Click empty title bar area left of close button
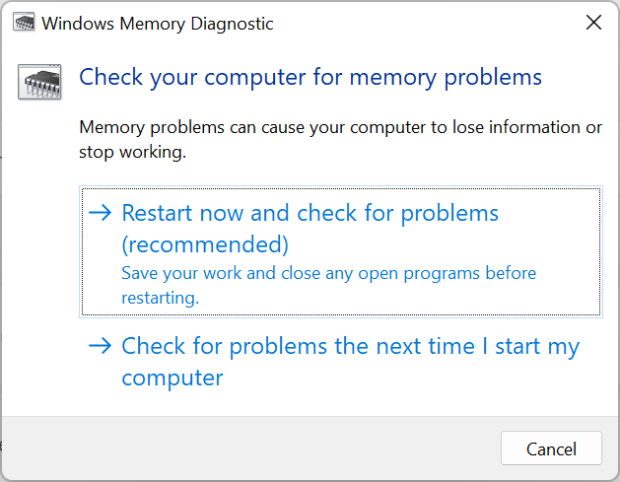This screenshot has height=482, width=620. tap(424, 23)
